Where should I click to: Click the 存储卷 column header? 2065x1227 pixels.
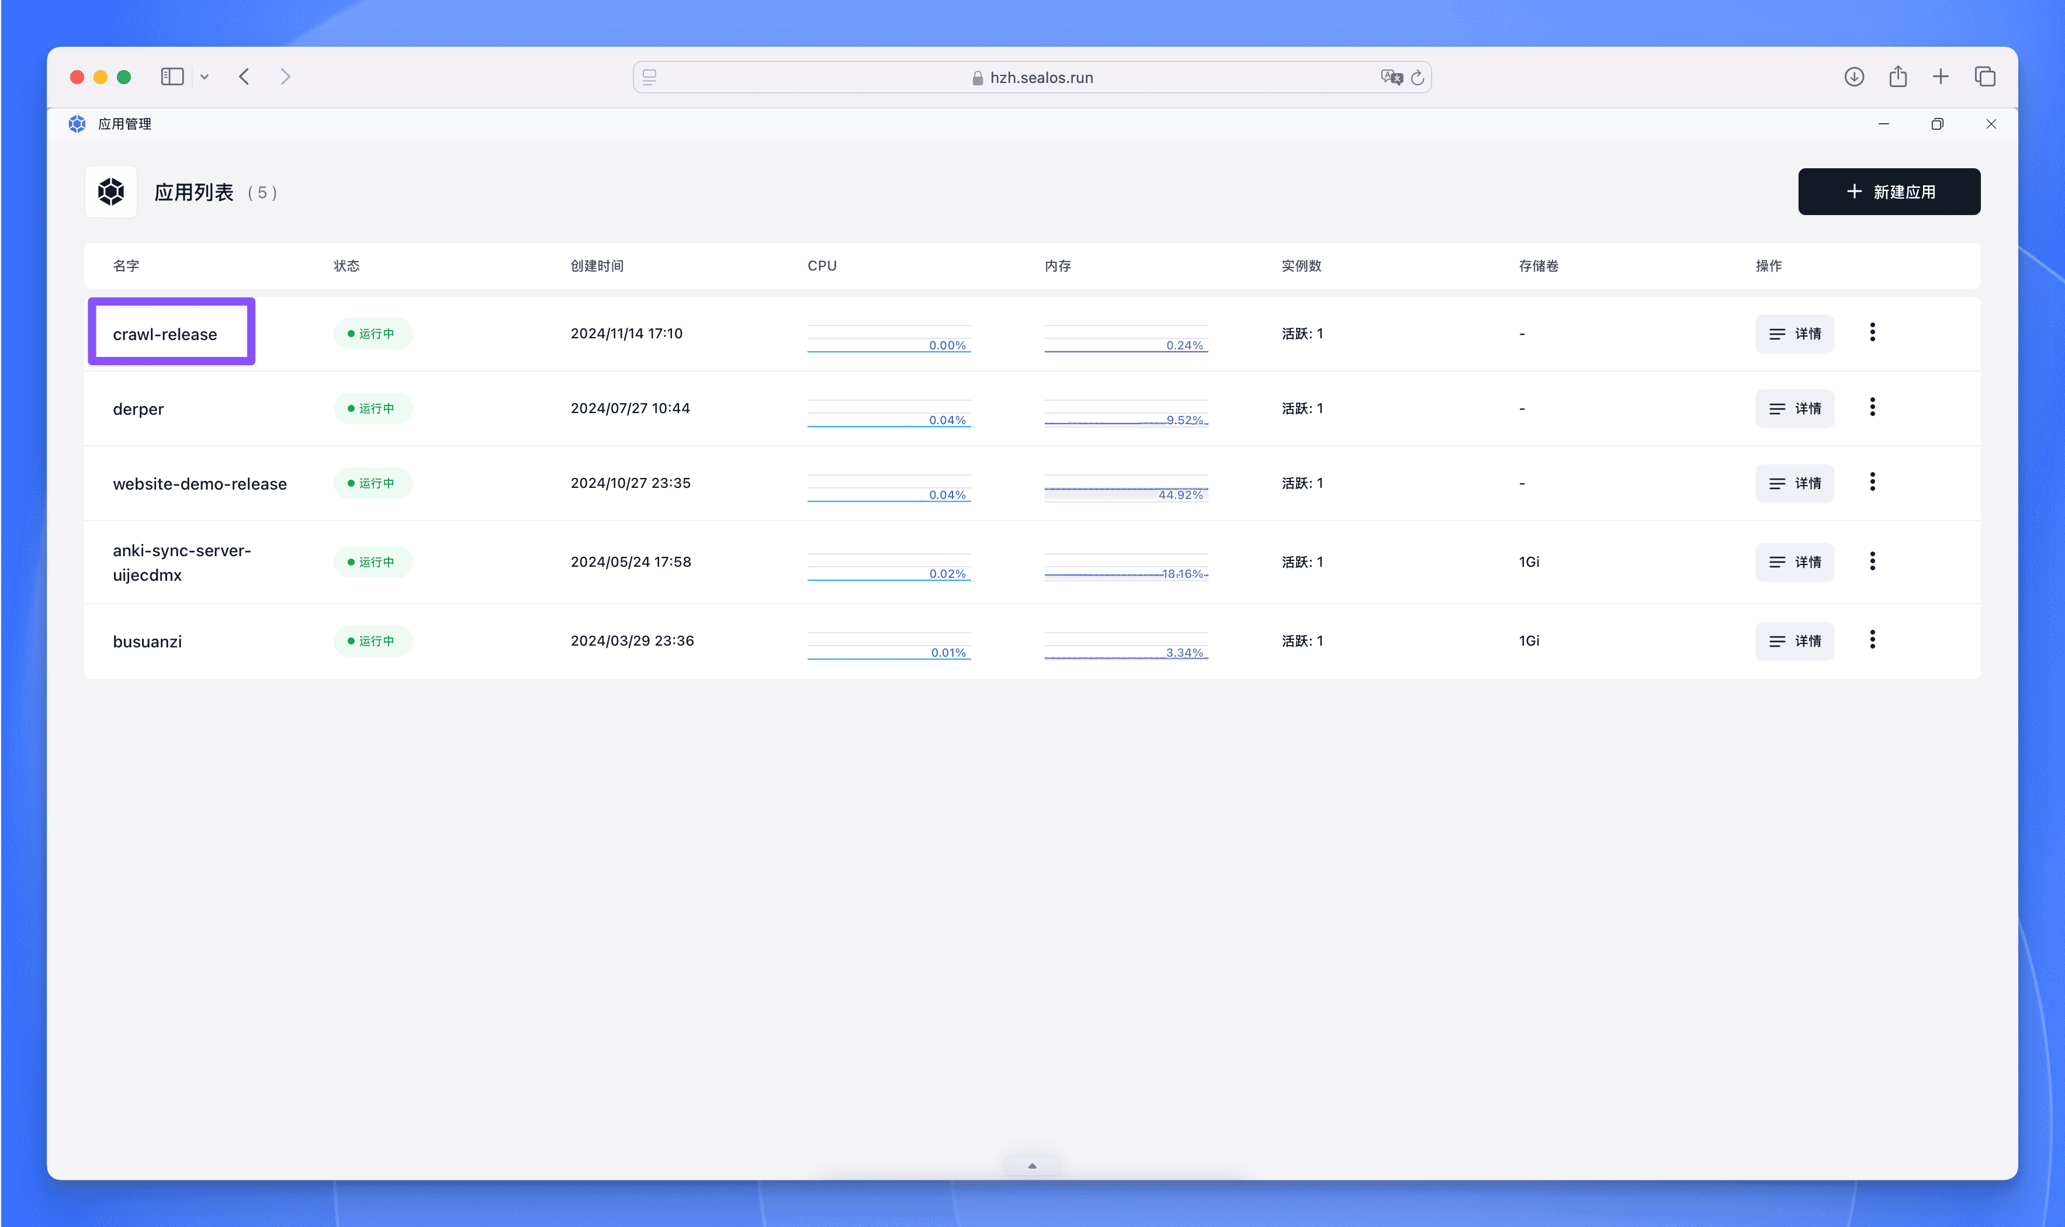click(x=1539, y=265)
